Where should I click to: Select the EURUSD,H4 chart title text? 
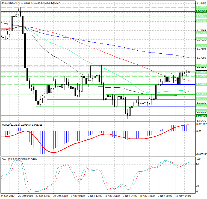13,3
